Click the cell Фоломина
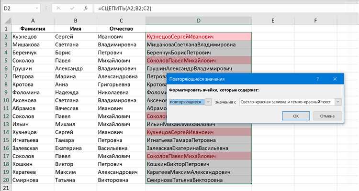 [33, 92]
